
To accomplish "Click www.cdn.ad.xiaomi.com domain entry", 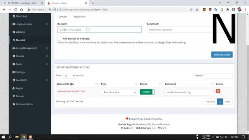I will pos(71,91).
